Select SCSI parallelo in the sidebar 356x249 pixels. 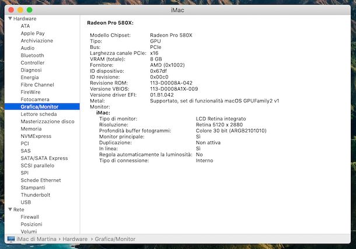click(37, 166)
